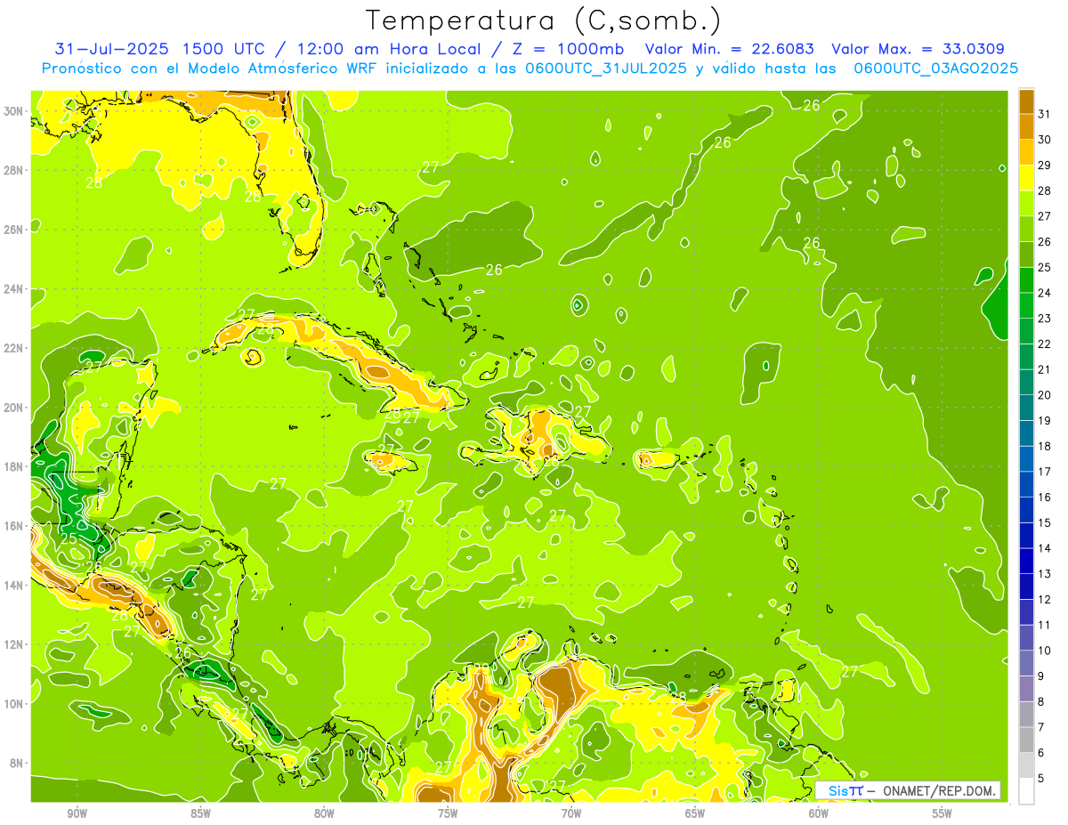Click the color scale number '17'
Image resolution: width=1068 pixels, height=825 pixels.
coord(1045,472)
